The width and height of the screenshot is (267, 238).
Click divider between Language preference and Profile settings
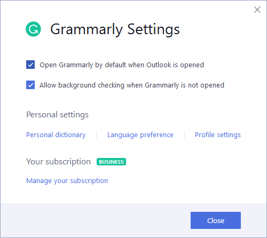[185, 135]
